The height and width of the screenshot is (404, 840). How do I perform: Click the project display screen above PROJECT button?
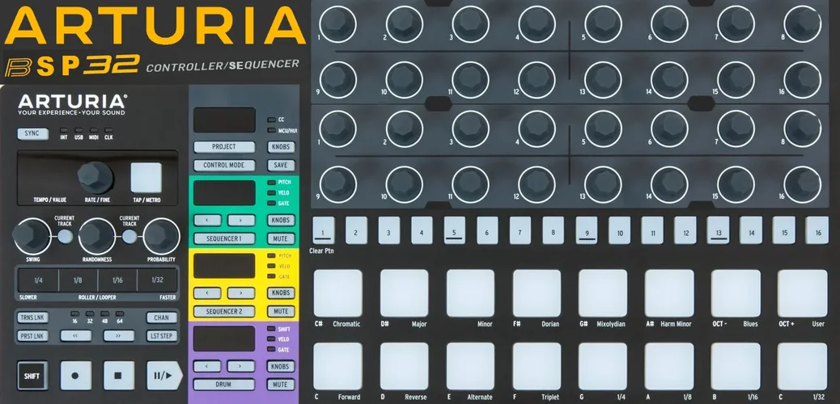[224, 120]
